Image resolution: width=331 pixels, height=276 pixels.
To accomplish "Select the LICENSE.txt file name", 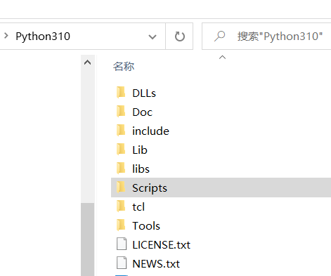I will (162, 245).
